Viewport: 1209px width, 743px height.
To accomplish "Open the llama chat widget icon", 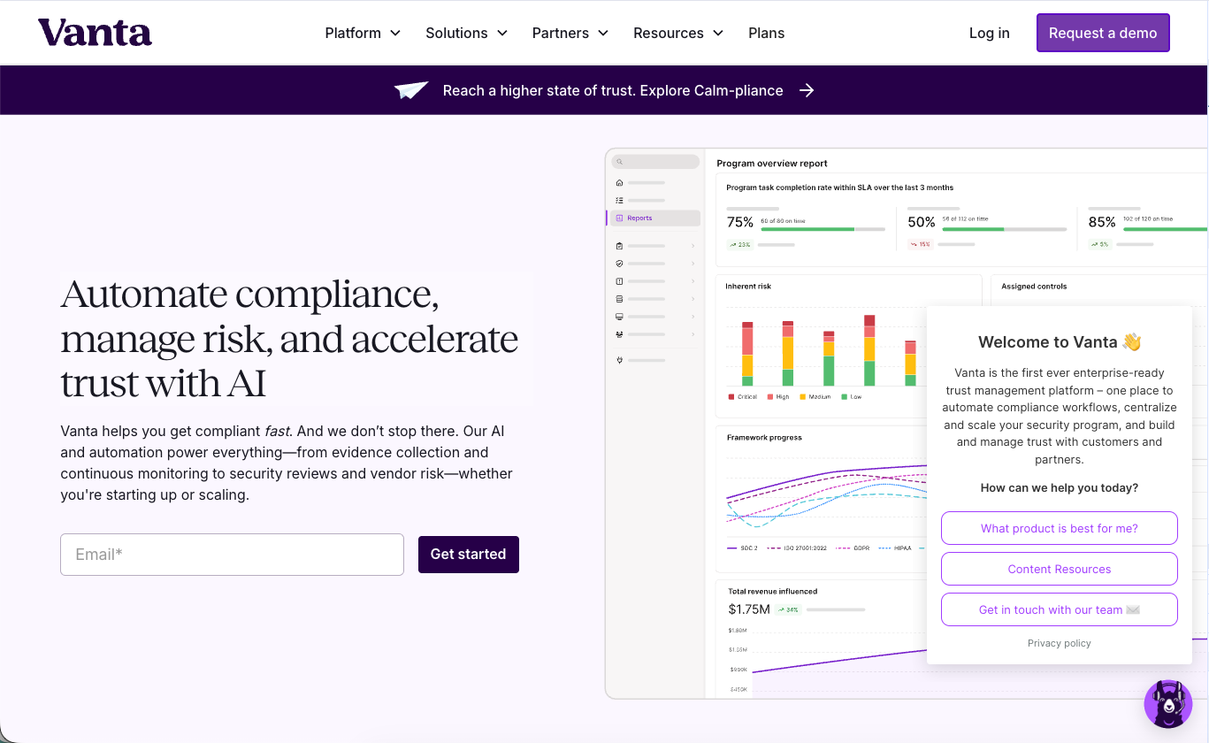I will (1168, 704).
